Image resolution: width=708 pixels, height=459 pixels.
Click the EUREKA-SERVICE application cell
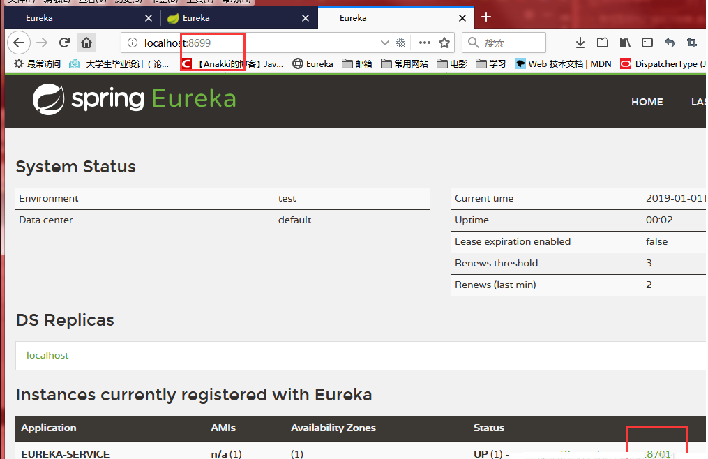(x=66, y=453)
